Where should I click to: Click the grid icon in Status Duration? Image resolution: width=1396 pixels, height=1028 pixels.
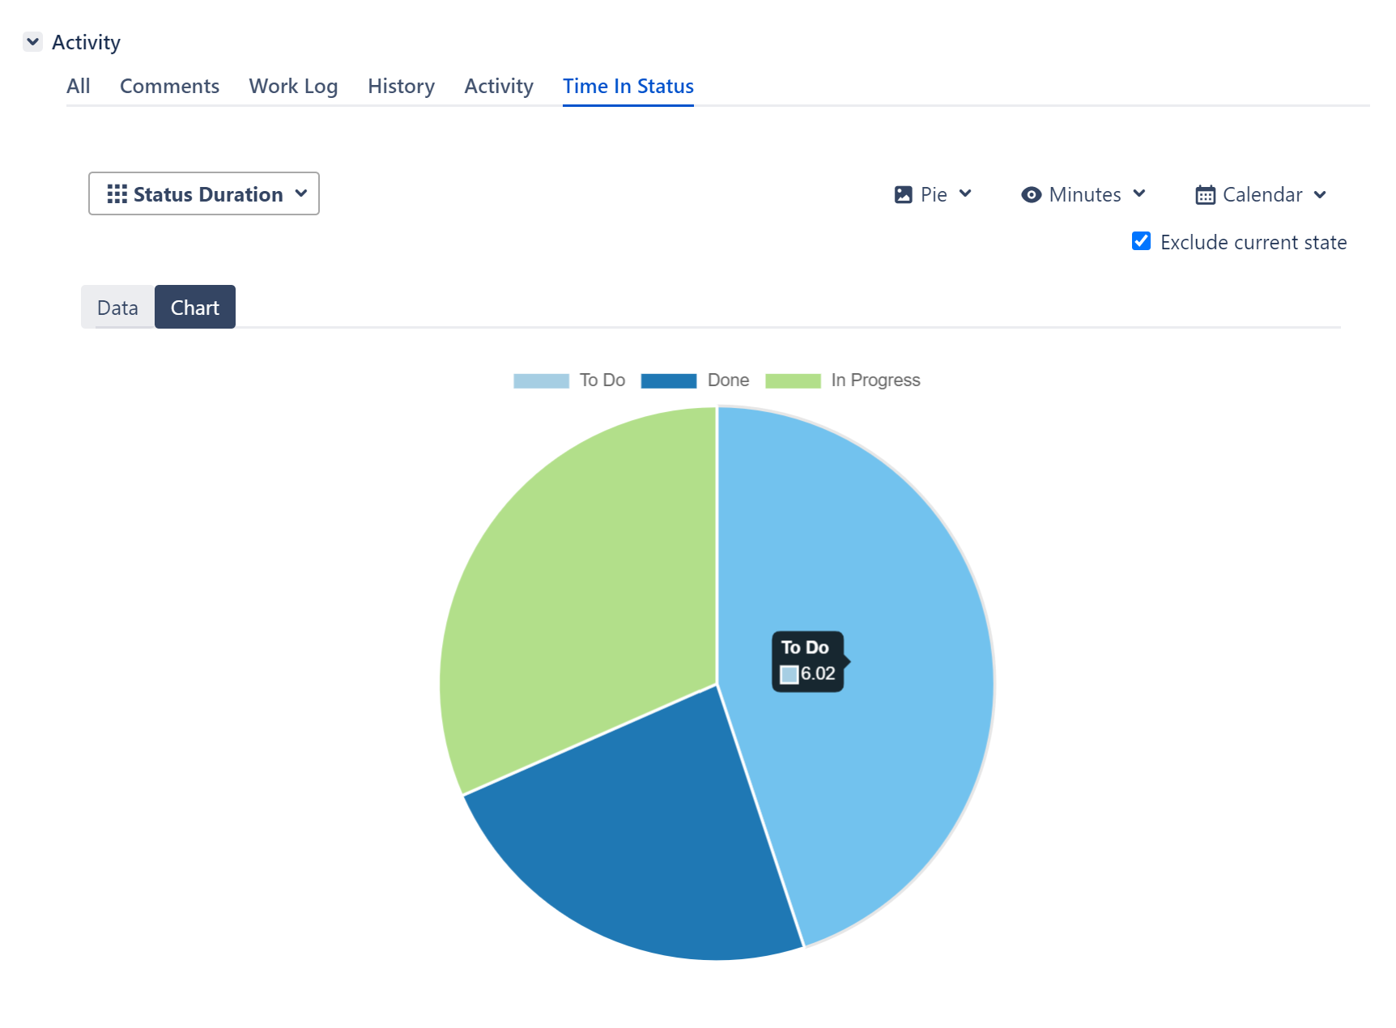(x=117, y=194)
